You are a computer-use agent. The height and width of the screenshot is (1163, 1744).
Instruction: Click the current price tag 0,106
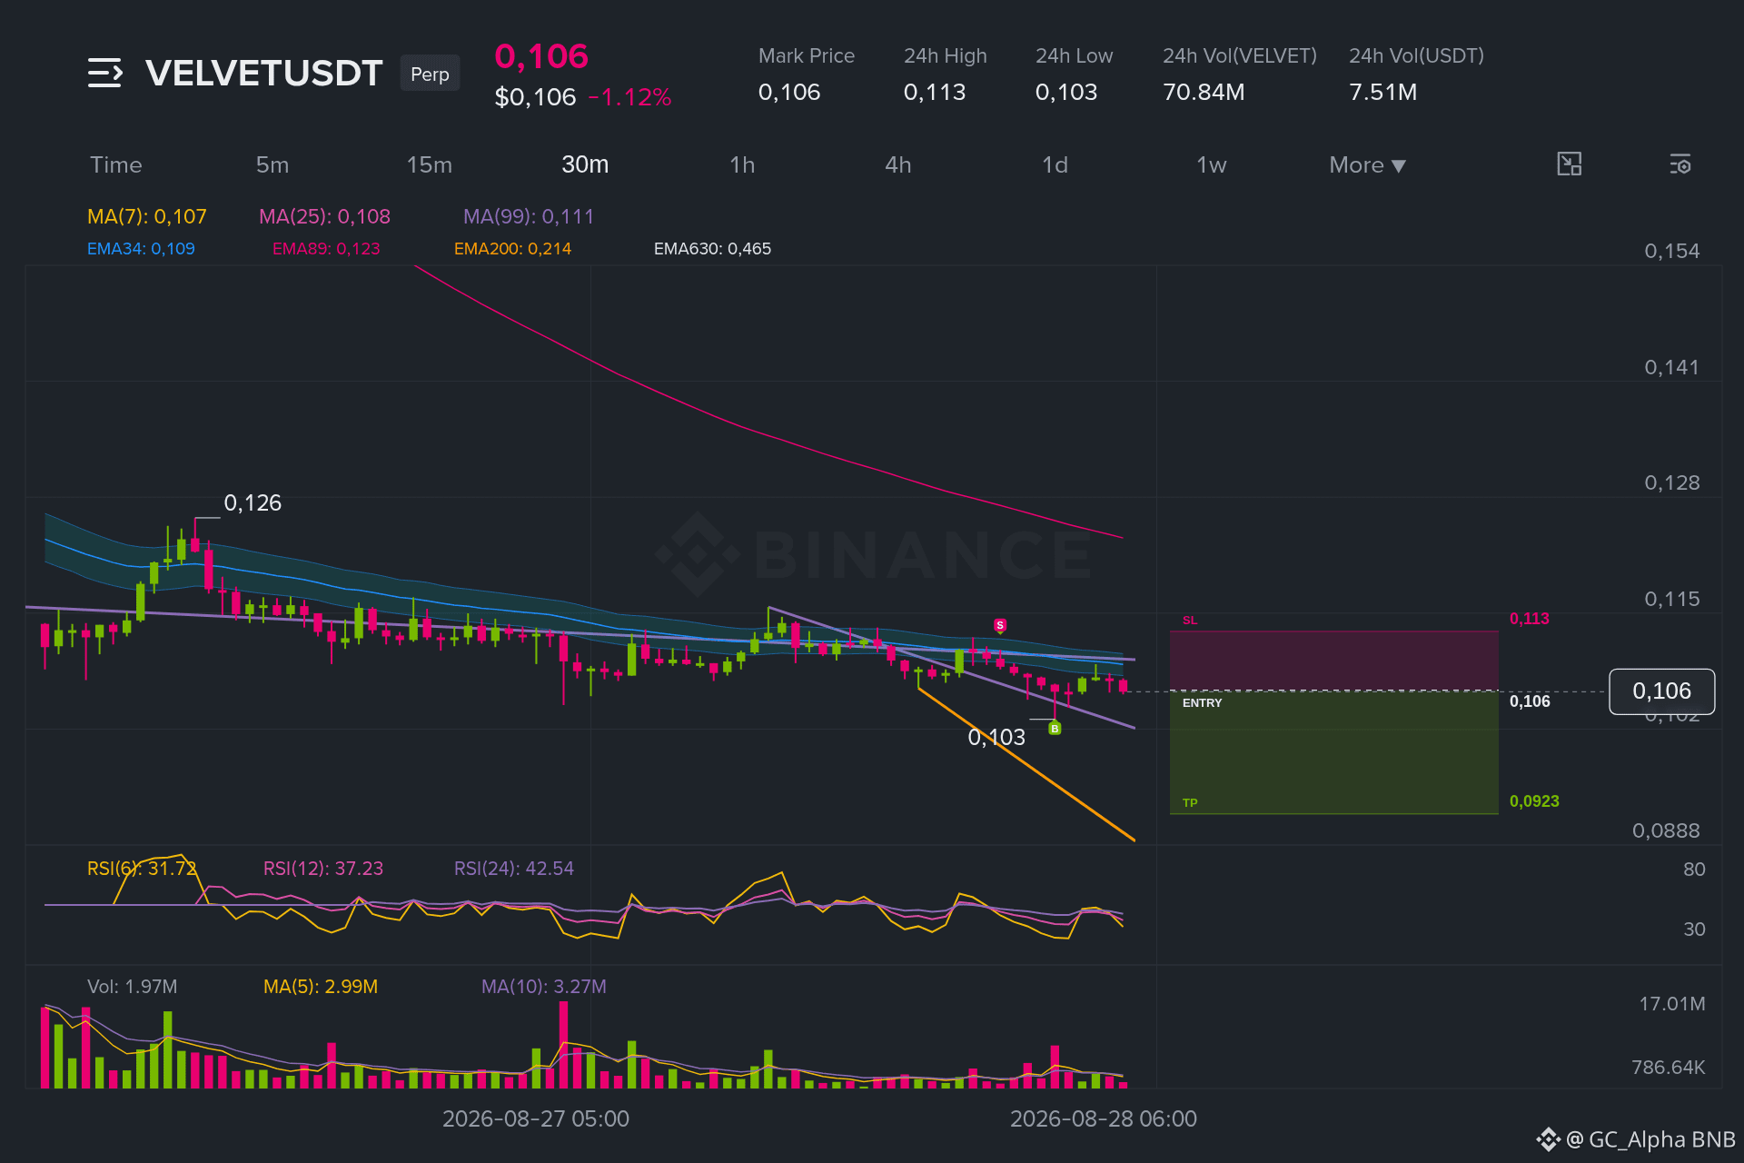tap(1662, 691)
